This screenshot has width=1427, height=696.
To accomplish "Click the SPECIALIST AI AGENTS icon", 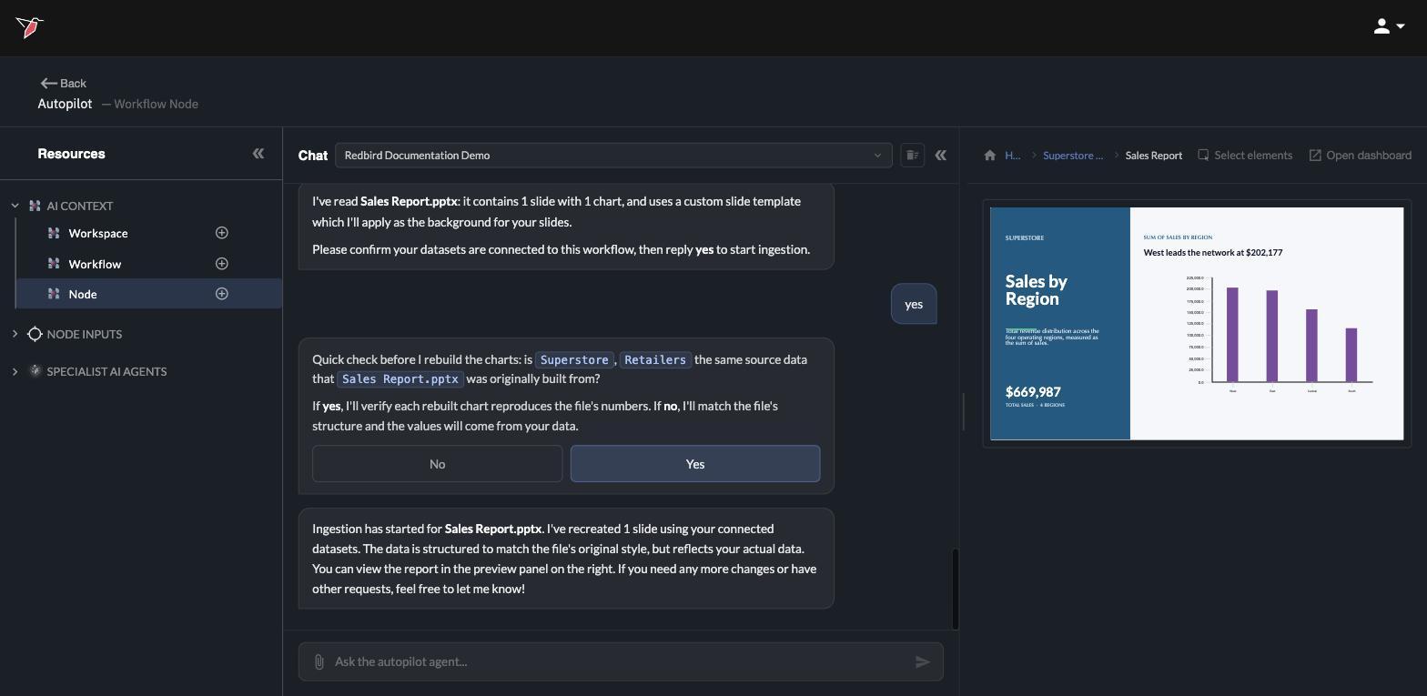I will pyautogui.click(x=35, y=371).
